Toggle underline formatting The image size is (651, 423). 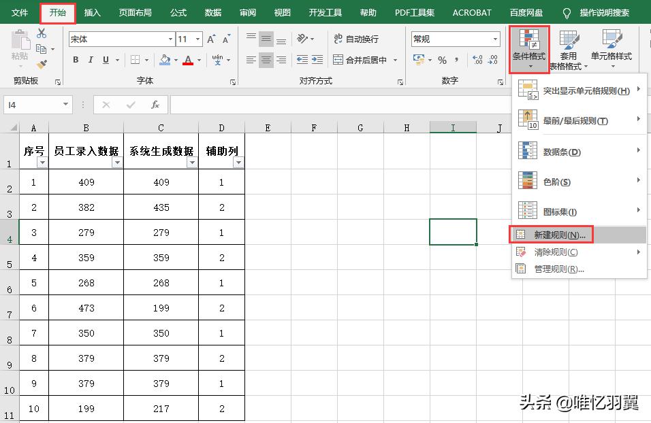point(105,60)
